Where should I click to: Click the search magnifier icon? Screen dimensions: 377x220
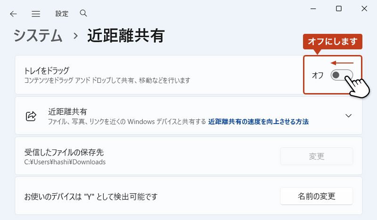point(83,13)
